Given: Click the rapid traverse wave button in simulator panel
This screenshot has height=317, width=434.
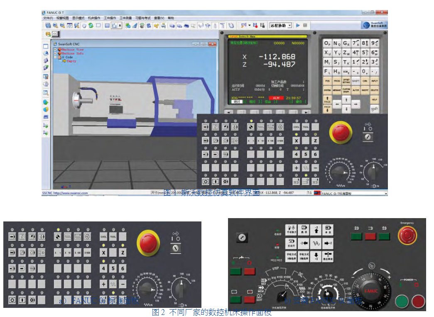Looking at the screenshot, I should (306, 168).
